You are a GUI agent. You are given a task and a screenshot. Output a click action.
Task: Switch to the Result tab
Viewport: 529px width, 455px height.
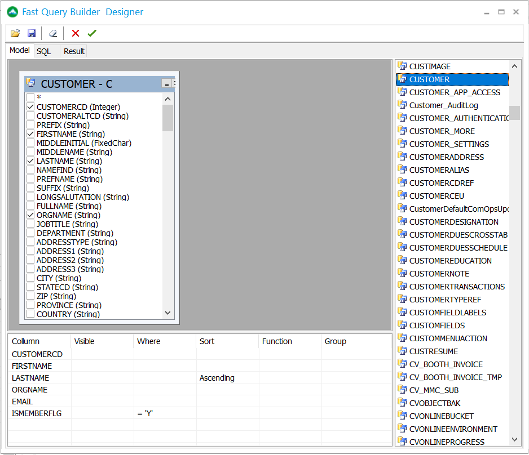pyautogui.click(x=74, y=52)
